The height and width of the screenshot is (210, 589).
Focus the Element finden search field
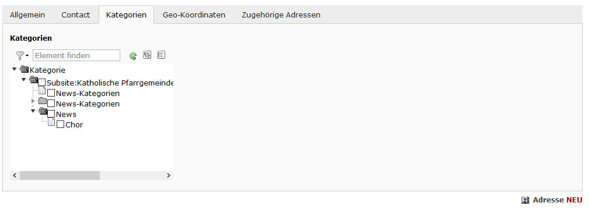(76, 55)
